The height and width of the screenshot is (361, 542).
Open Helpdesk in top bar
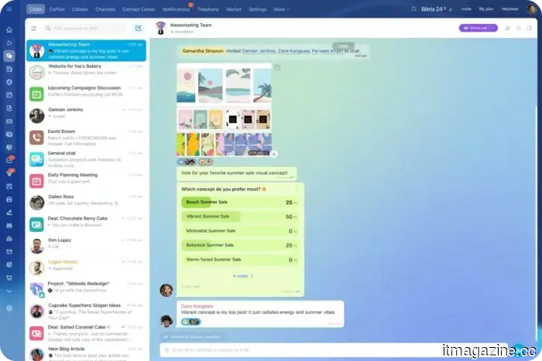(509, 9)
